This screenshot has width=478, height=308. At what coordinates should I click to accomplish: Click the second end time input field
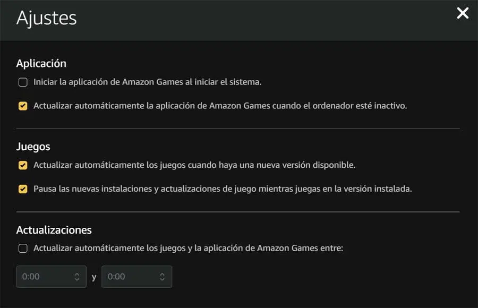click(127, 277)
